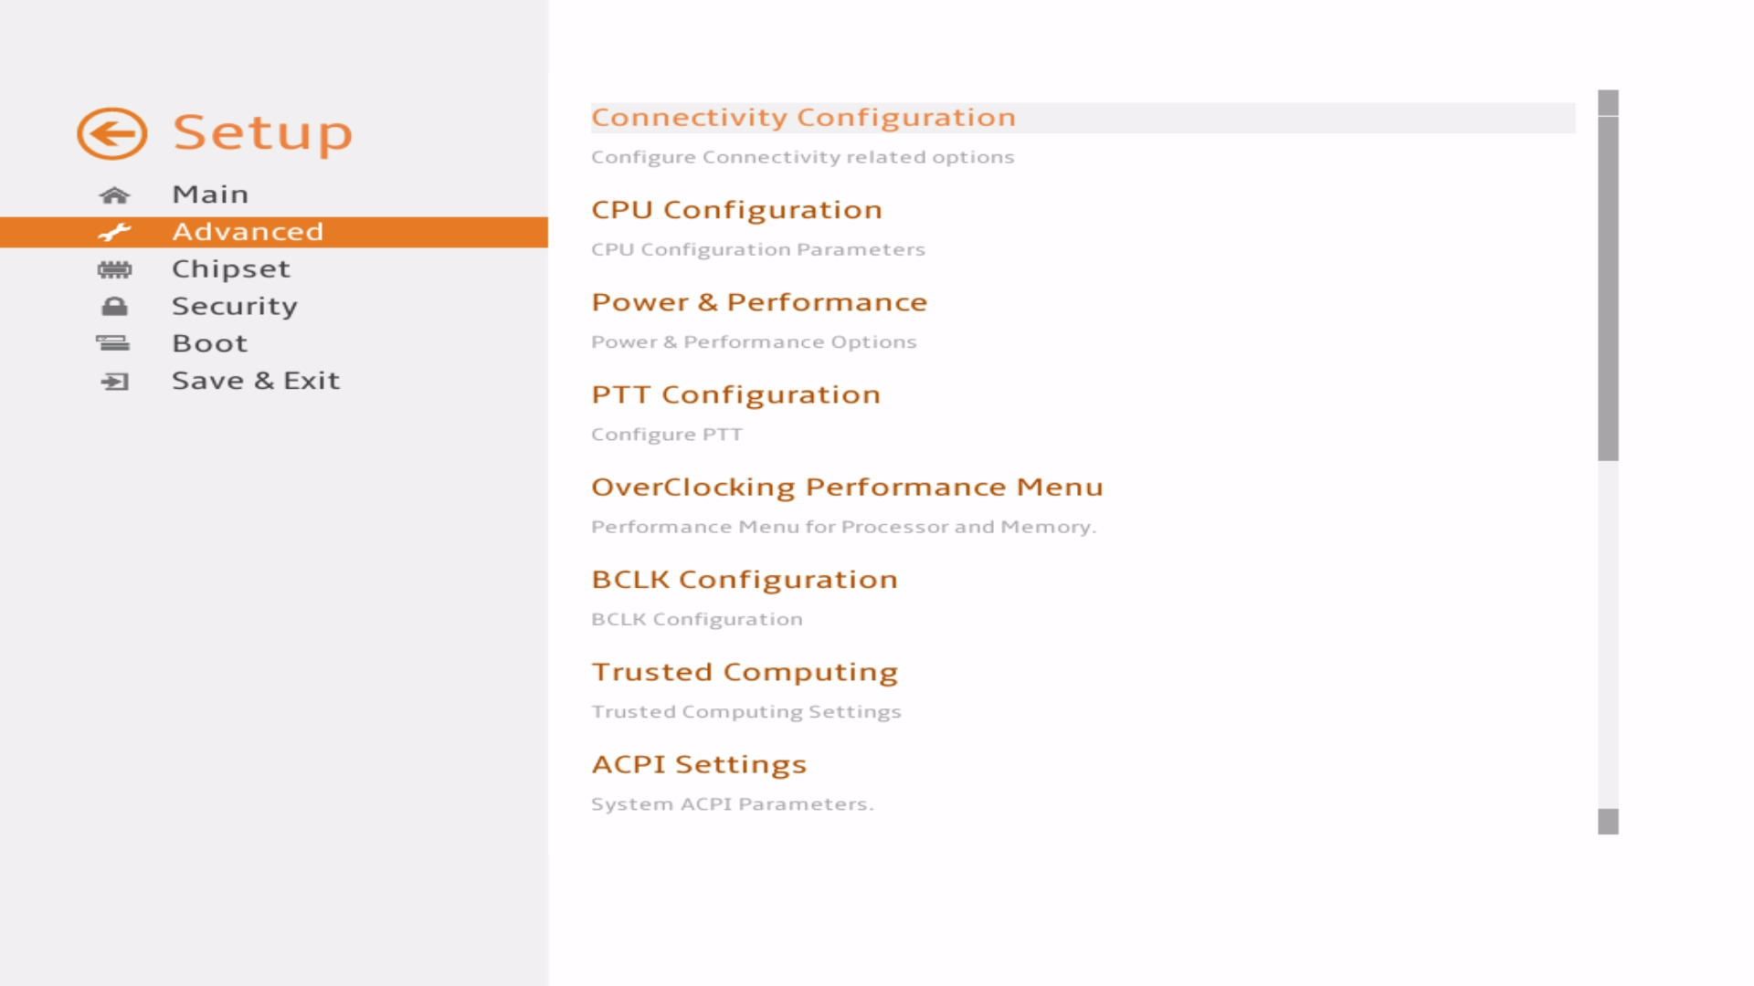Click the Chipset chip icon
Image resolution: width=1754 pixels, height=986 pixels.
[114, 269]
